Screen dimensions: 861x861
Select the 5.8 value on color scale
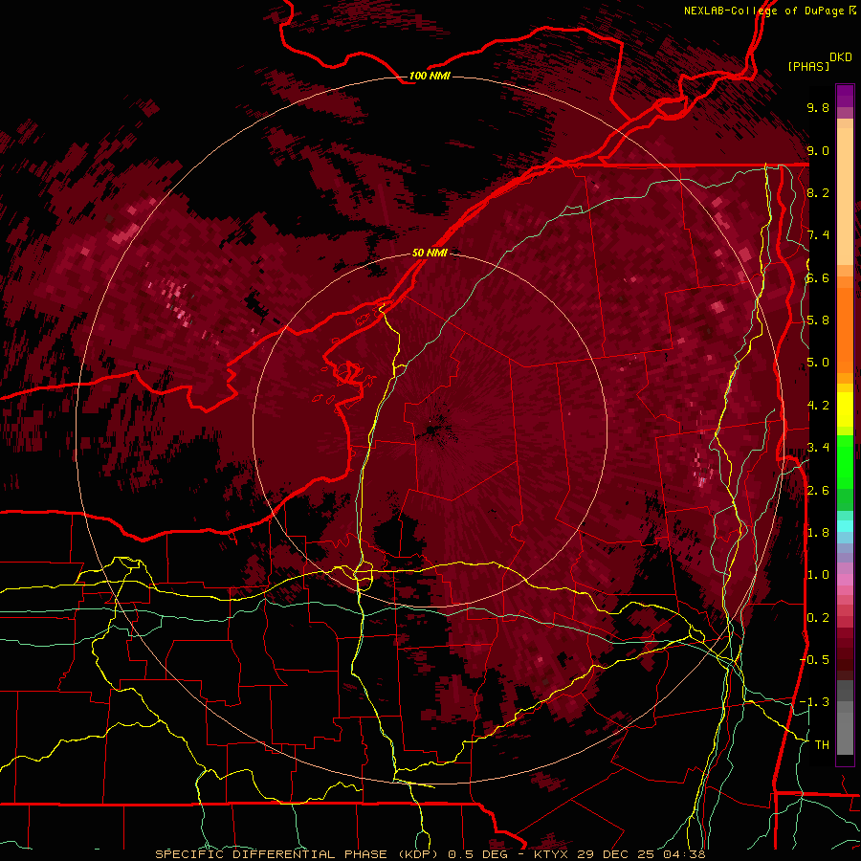[818, 320]
